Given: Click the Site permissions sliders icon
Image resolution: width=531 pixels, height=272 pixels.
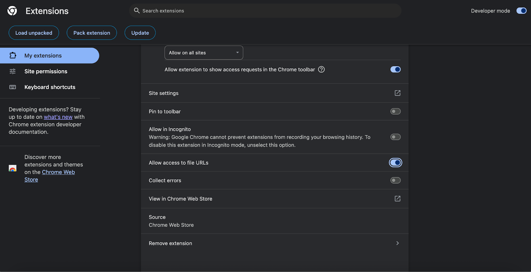Looking at the screenshot, I should [13, 71].
